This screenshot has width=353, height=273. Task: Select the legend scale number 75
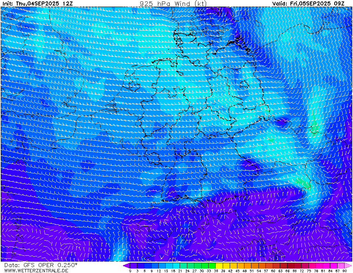click(x=309, y=271)
